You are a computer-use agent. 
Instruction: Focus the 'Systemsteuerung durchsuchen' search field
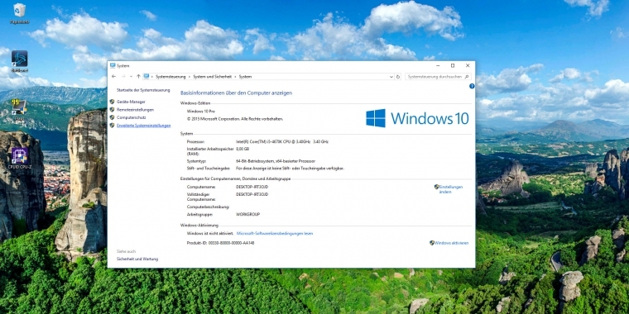point(438,77)
